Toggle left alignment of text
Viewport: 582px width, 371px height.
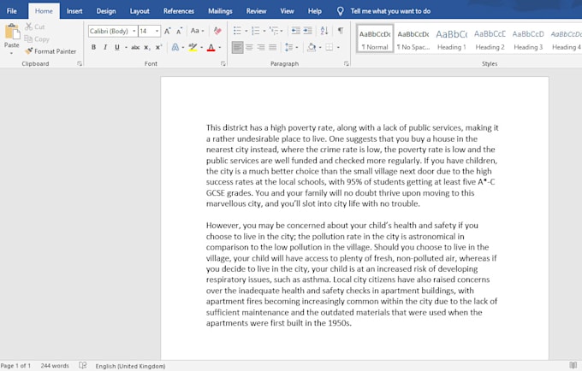pos(238,47)
